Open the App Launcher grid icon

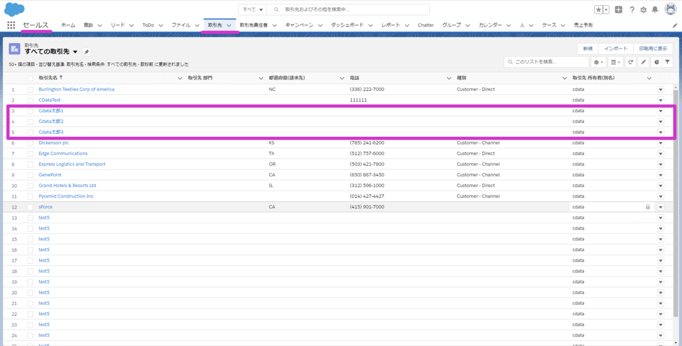pyautogui.click(x=11, y=25)
